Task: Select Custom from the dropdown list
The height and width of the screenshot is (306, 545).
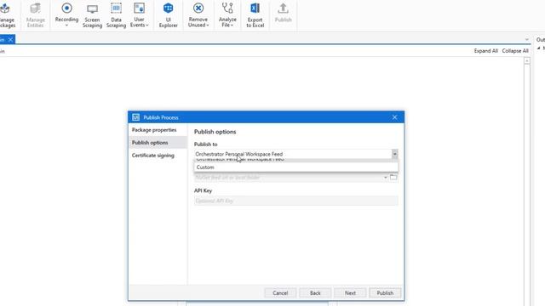Action: (x=295, y=167)
